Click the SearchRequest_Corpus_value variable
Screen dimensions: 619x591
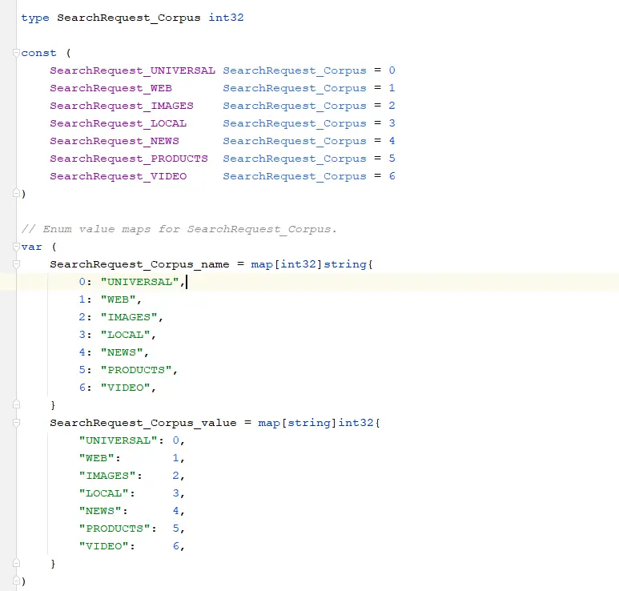click(x=143, y=423)
